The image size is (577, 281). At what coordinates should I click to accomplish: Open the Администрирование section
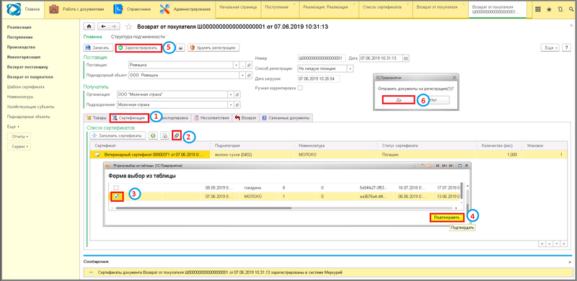[x=185, y=9]
